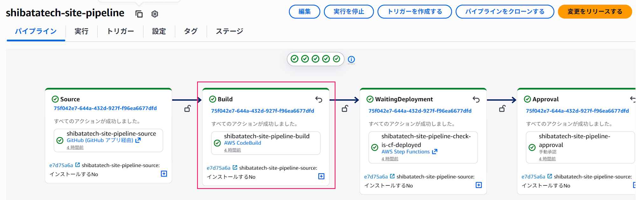The image size is (636, 200).
Task: Copy the pipeline name shibatatech-site-pipeline
Action: tap(139, 14)
